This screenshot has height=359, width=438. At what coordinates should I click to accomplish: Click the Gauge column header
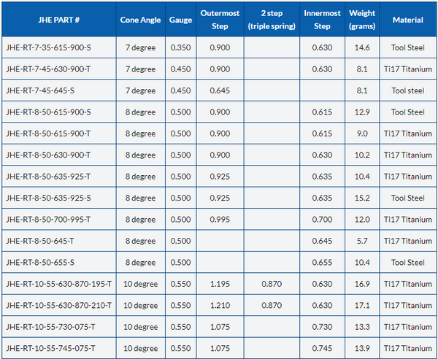point(180,20)
